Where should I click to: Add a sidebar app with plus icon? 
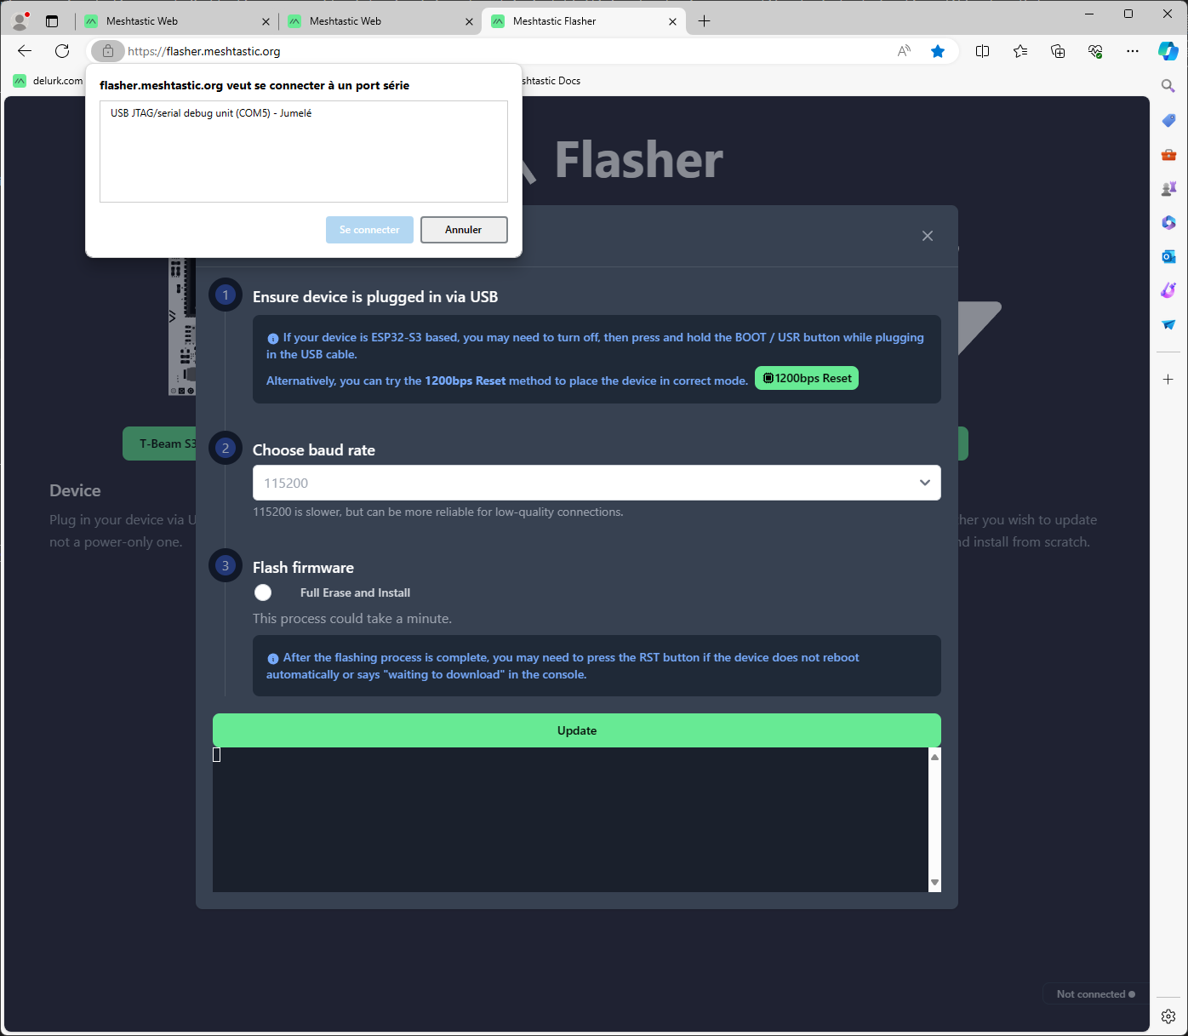[x=1168, y=379]
